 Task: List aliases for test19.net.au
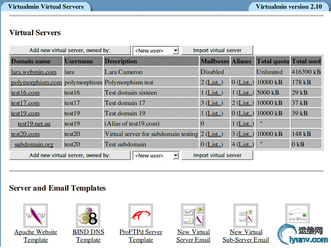(245, 124)
